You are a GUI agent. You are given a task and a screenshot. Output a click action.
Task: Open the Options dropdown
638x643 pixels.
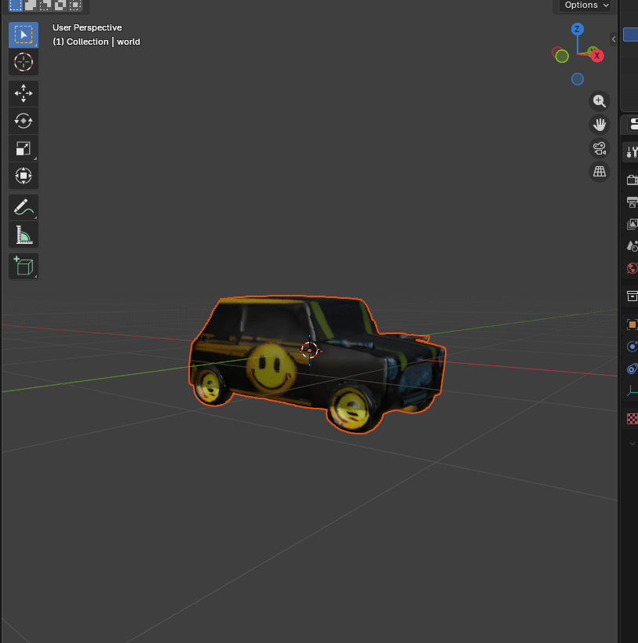pyautogui.click(x=585, y=5)
